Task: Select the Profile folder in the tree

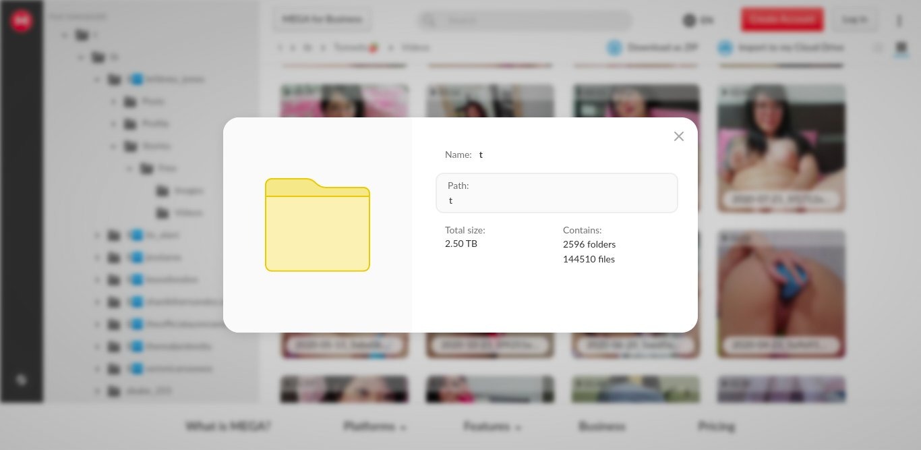Action: click(146, 123)
